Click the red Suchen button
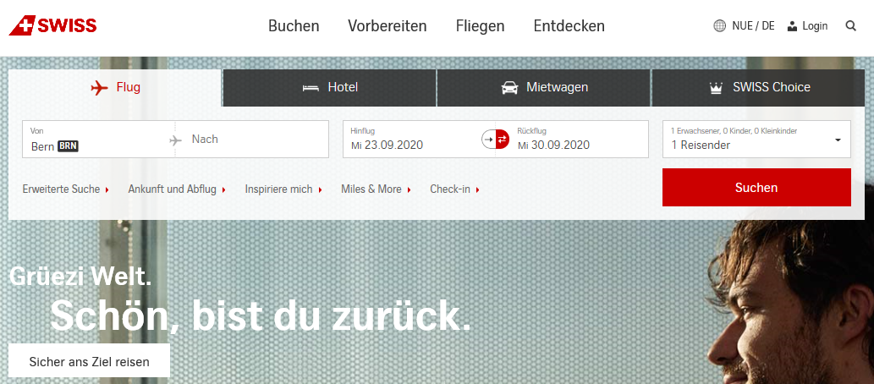Viewport: 874px width, 384px height. [756, 187]
